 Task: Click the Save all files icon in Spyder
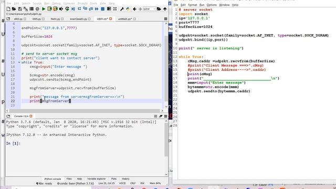pyautogui.click(x=26, y=9)
